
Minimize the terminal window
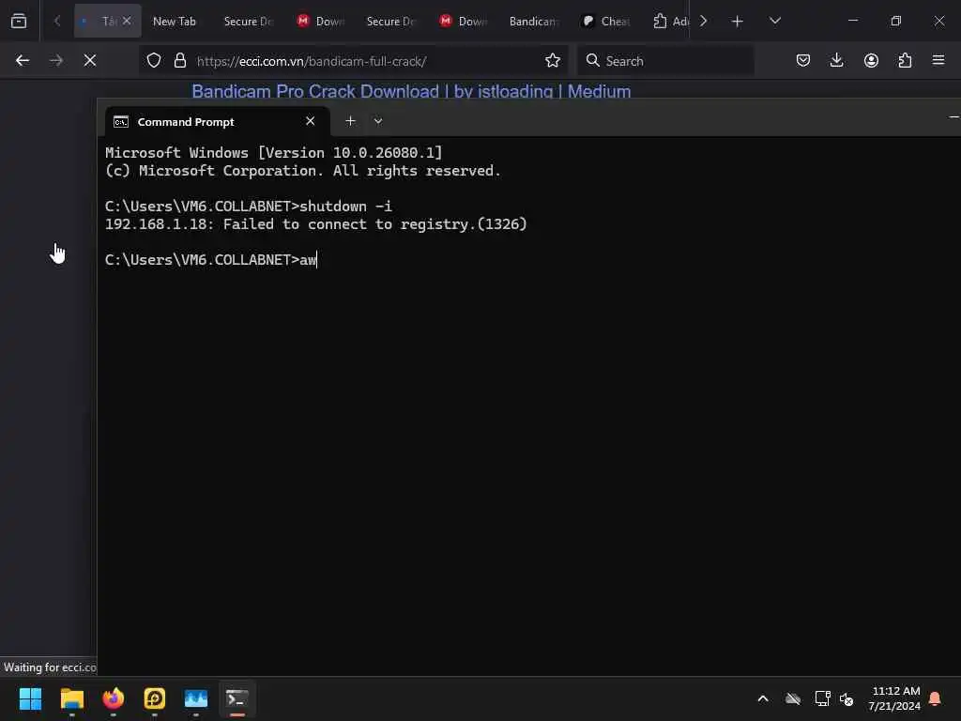pyautogui.click(x=953, y=116)
